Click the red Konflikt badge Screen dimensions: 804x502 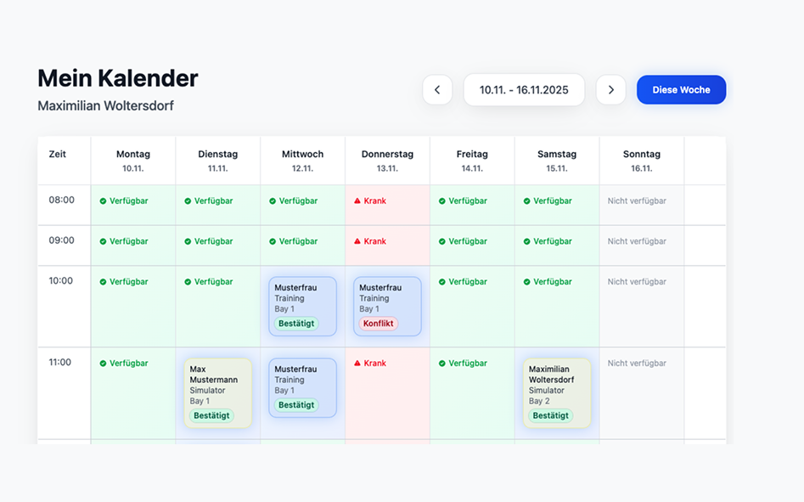pos(379,324)
